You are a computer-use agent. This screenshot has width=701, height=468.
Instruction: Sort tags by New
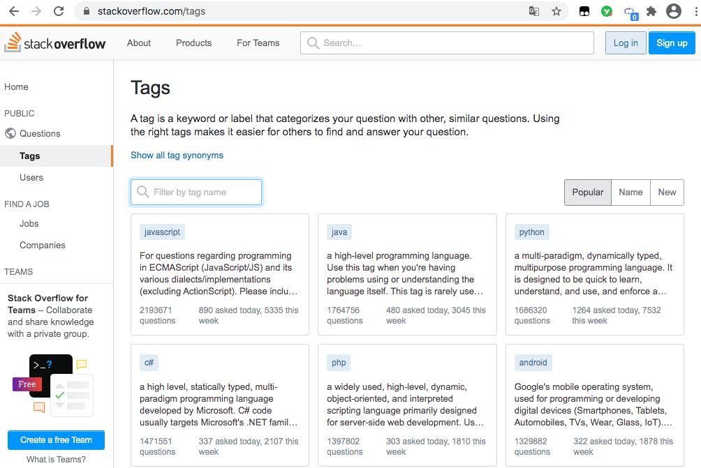pyautogui.click(x=667, y=193)
